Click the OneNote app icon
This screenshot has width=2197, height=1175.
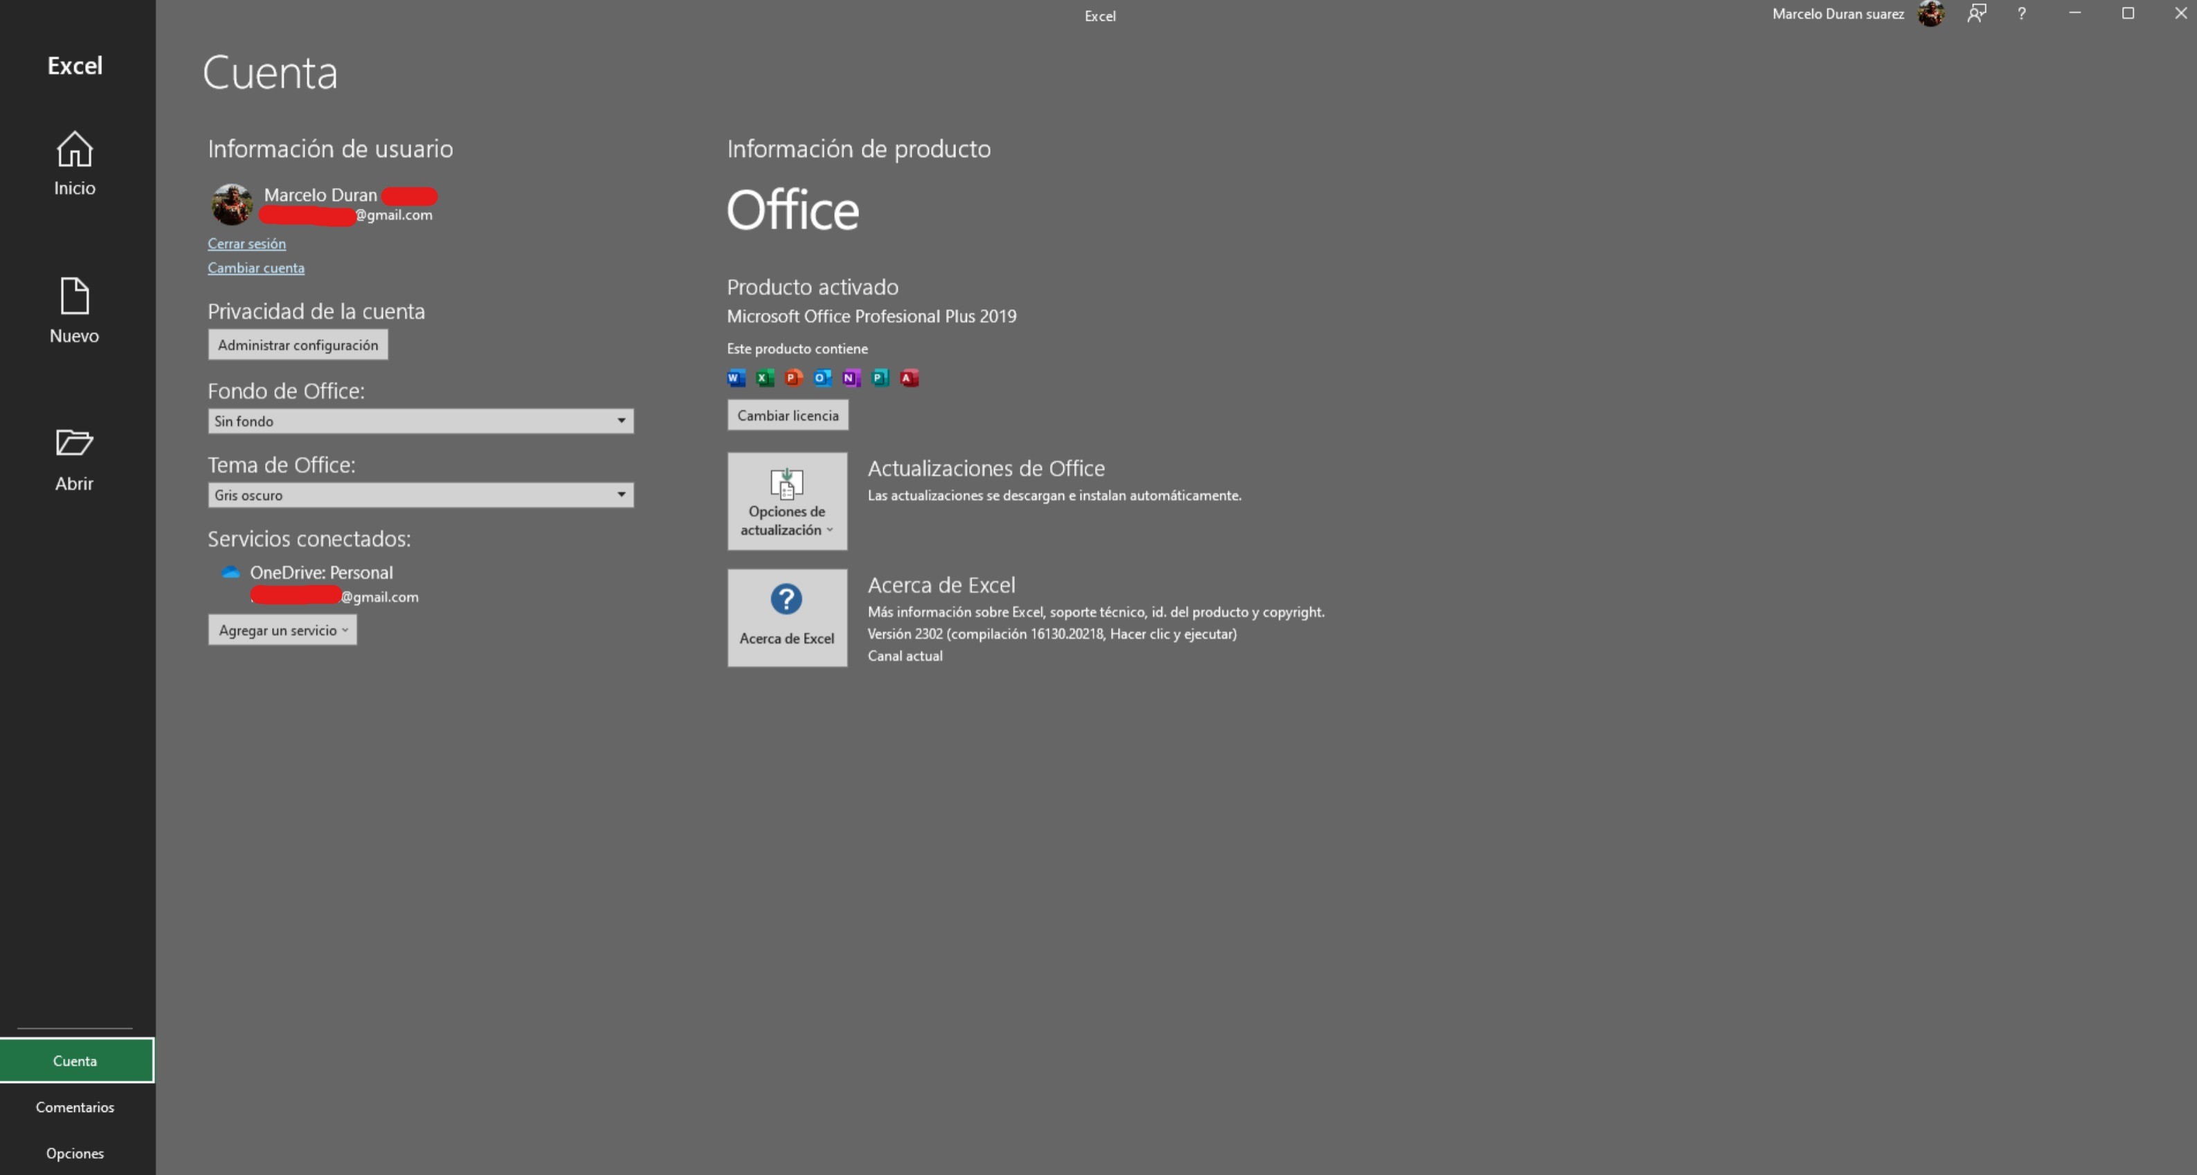(x=851, y=378)
